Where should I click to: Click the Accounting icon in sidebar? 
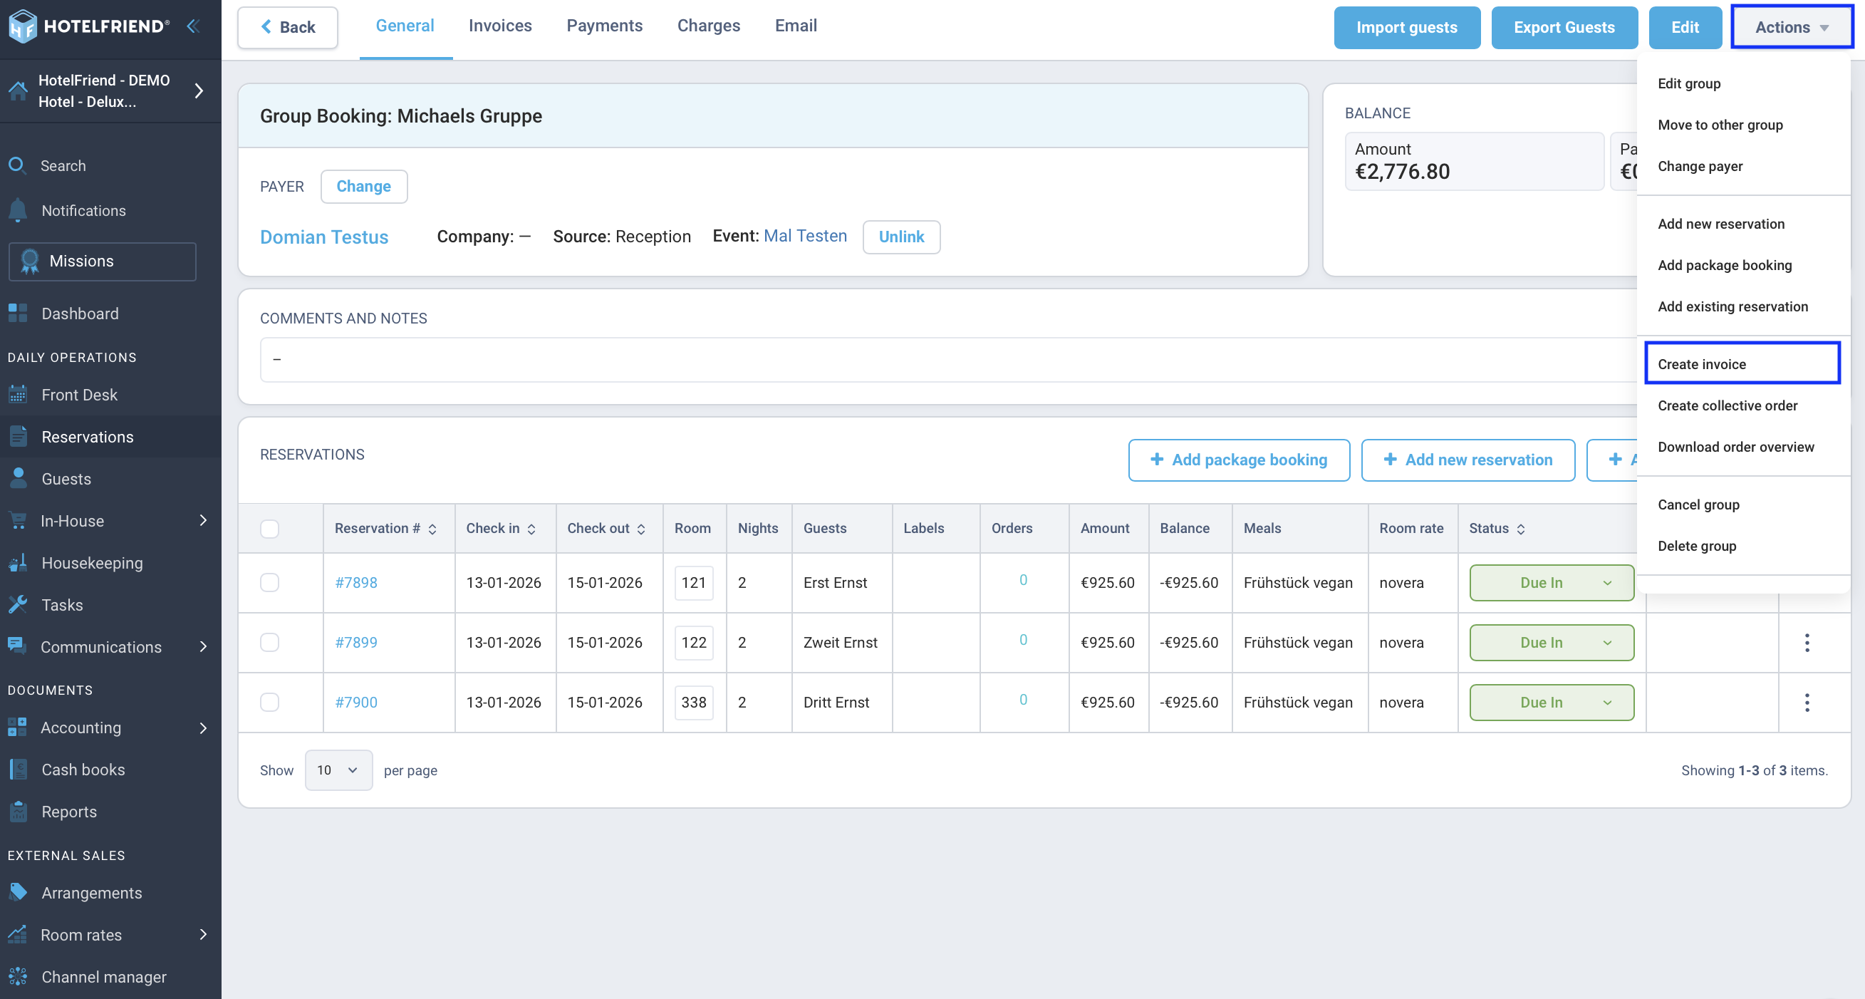point(18,728)
